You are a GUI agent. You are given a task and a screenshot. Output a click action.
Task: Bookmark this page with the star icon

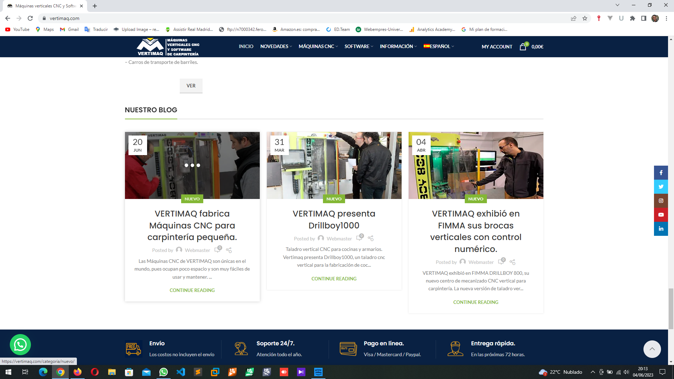pyautogui.click(x=585, y=18)
